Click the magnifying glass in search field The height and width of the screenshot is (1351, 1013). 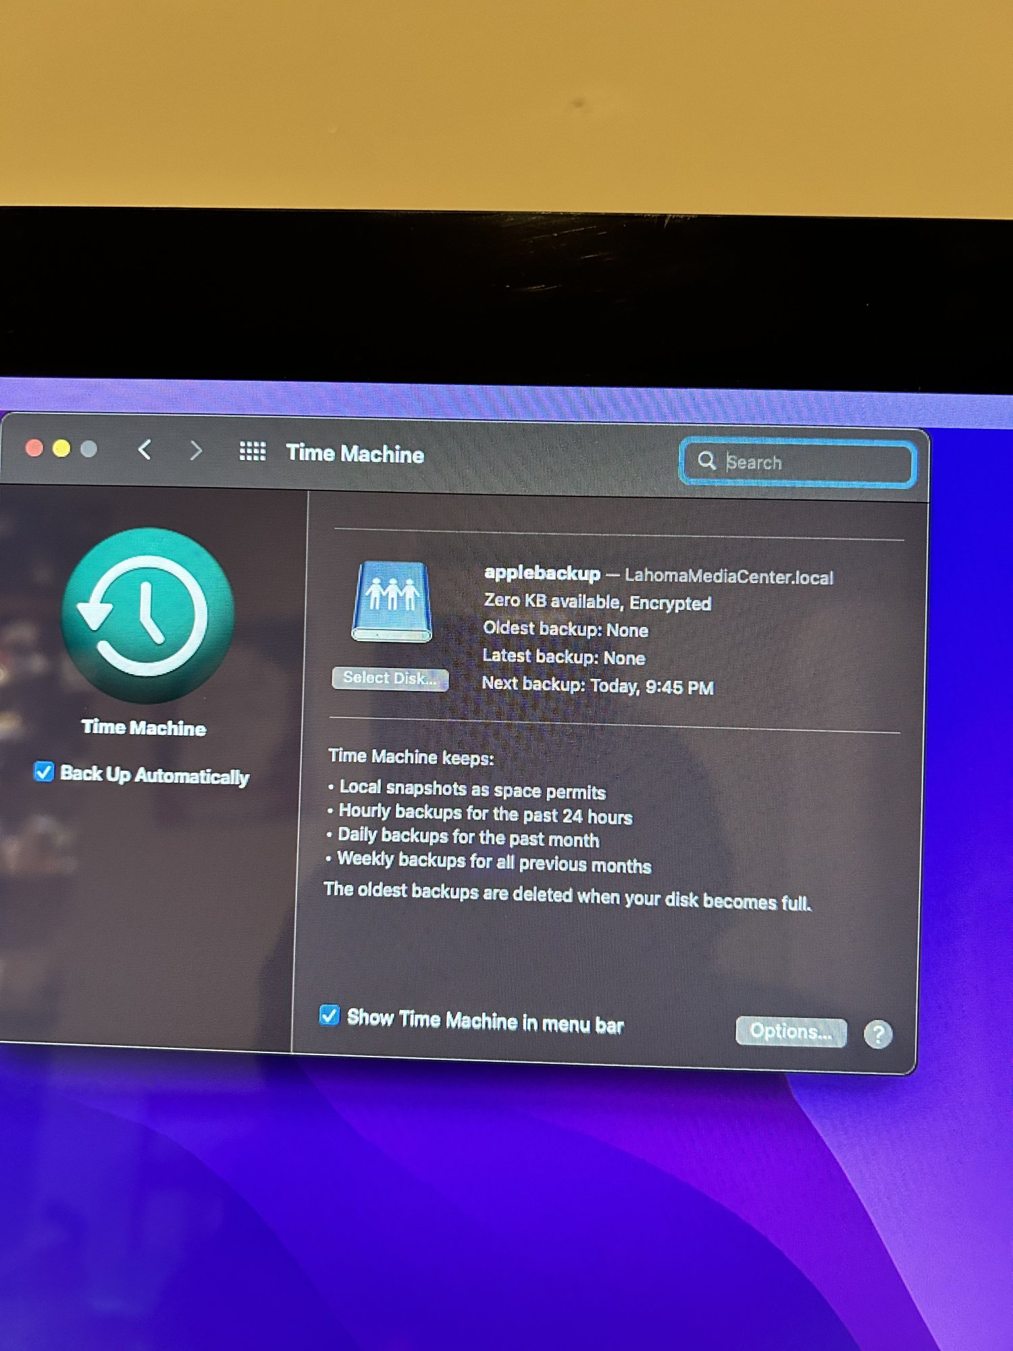pos(706,461)
